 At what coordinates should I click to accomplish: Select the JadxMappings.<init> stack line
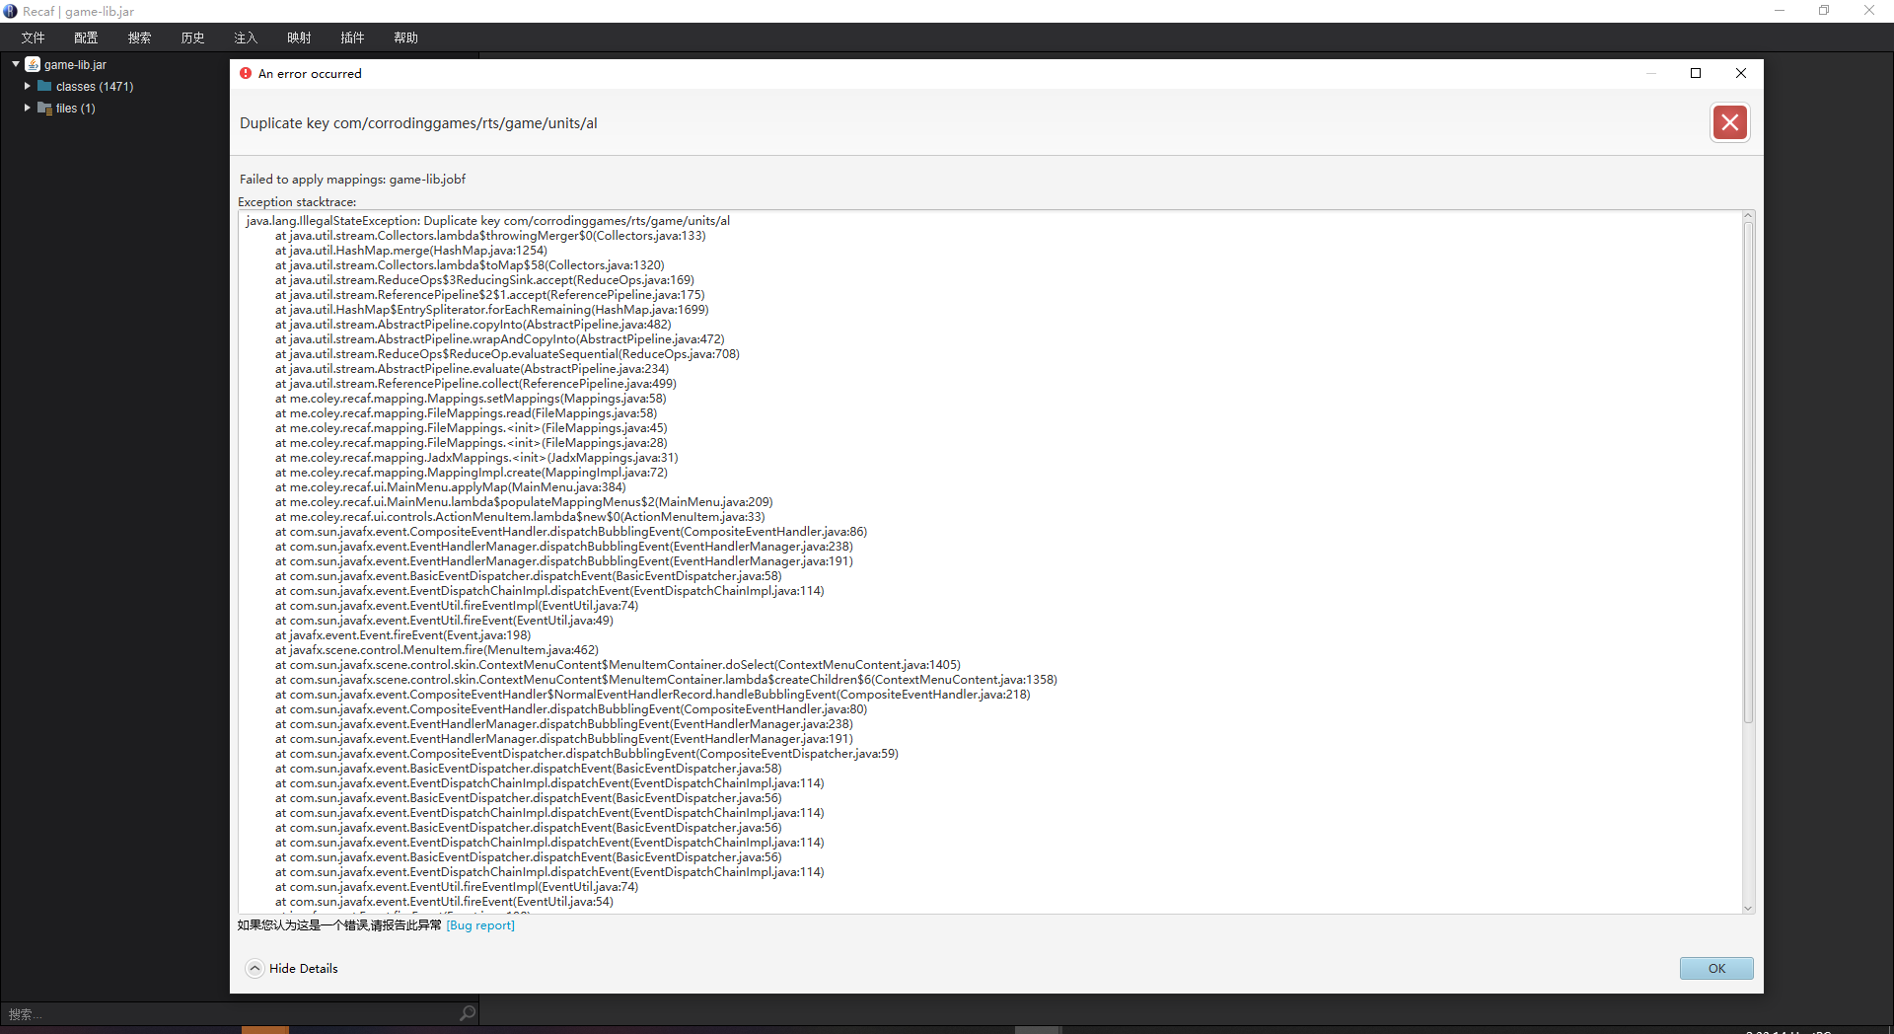476,458
